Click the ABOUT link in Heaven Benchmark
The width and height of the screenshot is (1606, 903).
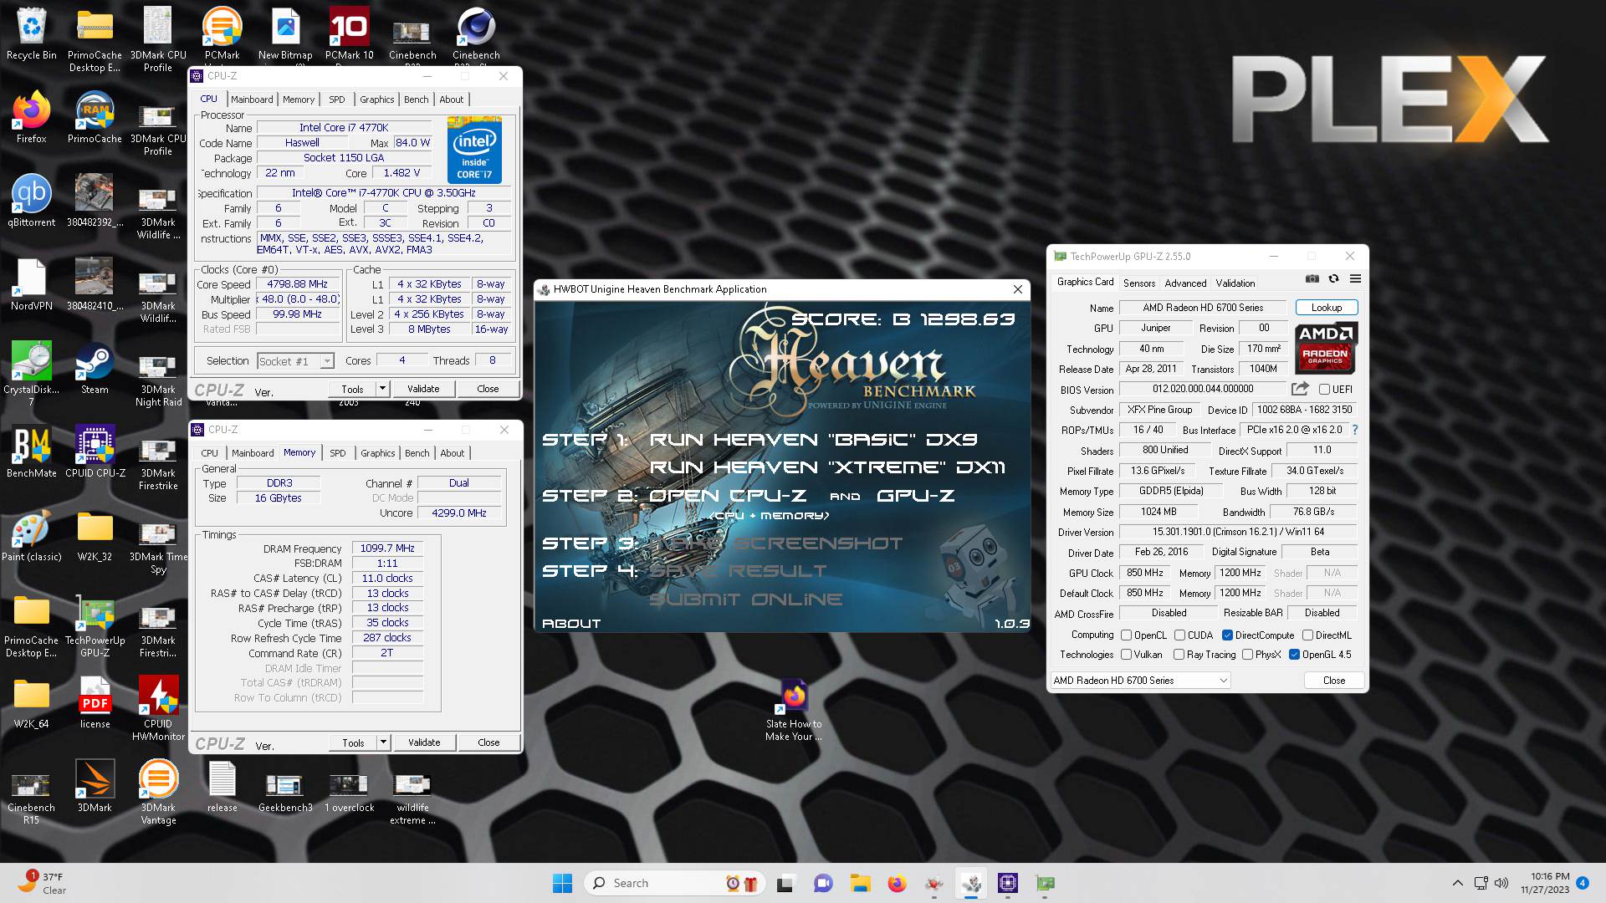point(571,624)
